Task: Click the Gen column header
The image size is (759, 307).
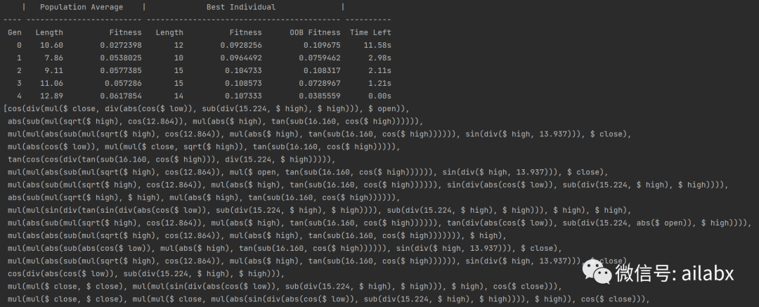Action: pos(14,33)
